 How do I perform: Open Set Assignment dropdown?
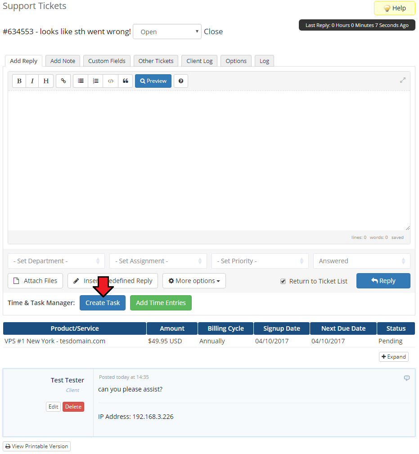pos(158,261)
